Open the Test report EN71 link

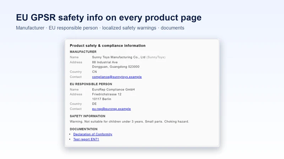click(x=86, y=139)
